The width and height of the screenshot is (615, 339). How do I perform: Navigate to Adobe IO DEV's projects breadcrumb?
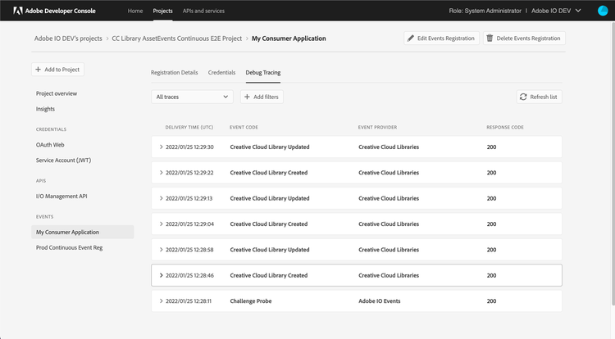[x=68, y=38]
